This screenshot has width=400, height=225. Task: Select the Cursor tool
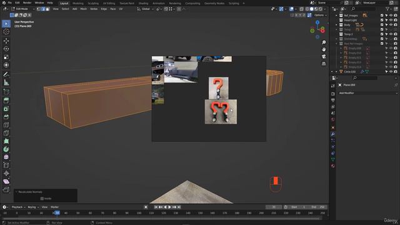[6, 32]
